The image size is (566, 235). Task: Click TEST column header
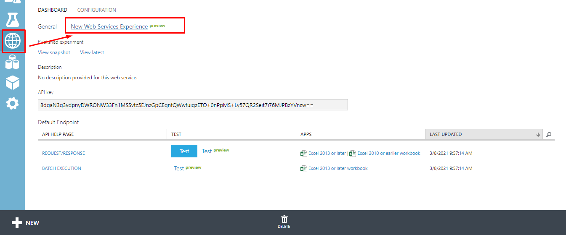coord(231,134)
